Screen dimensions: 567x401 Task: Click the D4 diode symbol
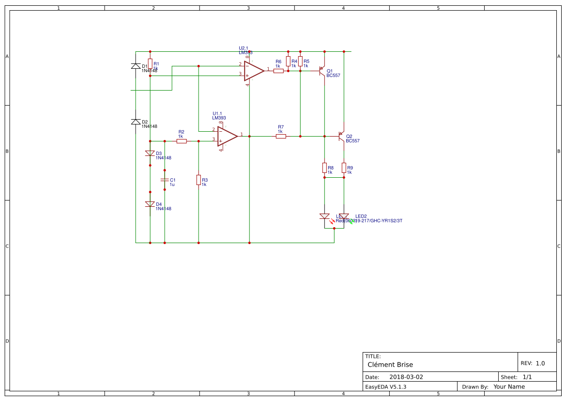(150, 204)
